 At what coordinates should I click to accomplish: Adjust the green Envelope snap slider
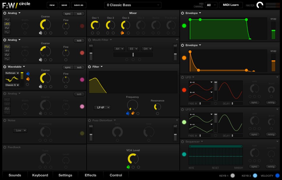pos(273,30)
